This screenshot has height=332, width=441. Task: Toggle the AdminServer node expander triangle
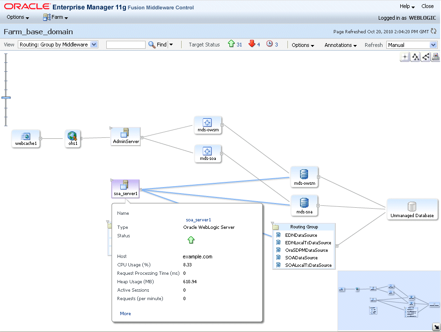coord(111,128)
